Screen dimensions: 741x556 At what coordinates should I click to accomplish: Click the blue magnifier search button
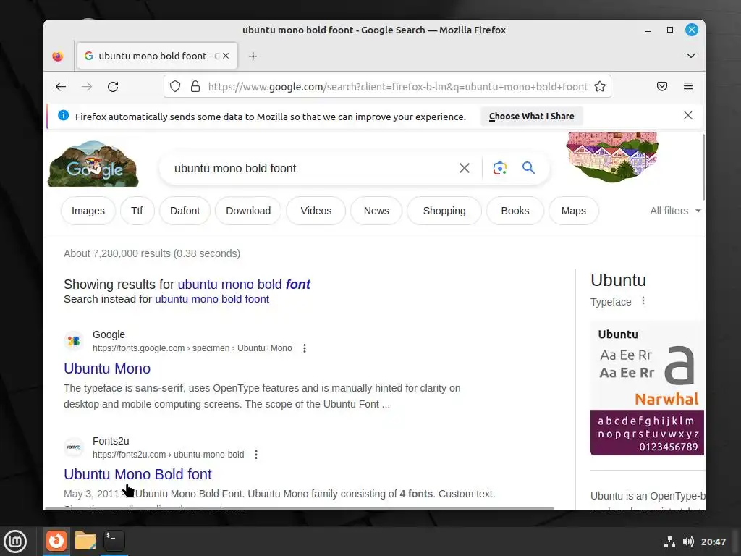(528, 167)
